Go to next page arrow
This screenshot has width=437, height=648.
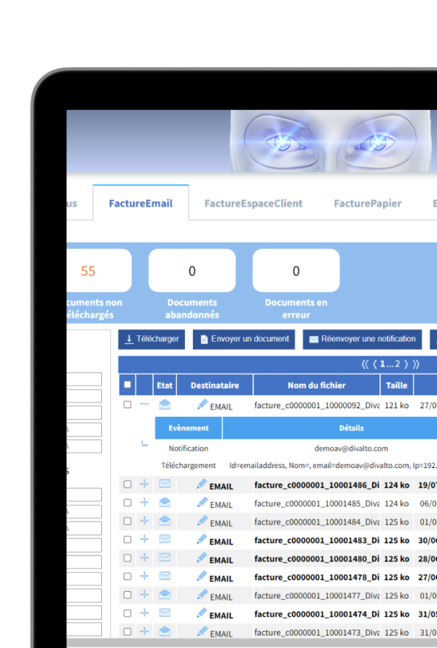pos(406,364)
